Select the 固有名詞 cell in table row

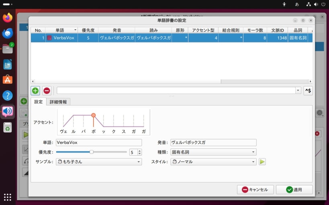pos(298,38)
